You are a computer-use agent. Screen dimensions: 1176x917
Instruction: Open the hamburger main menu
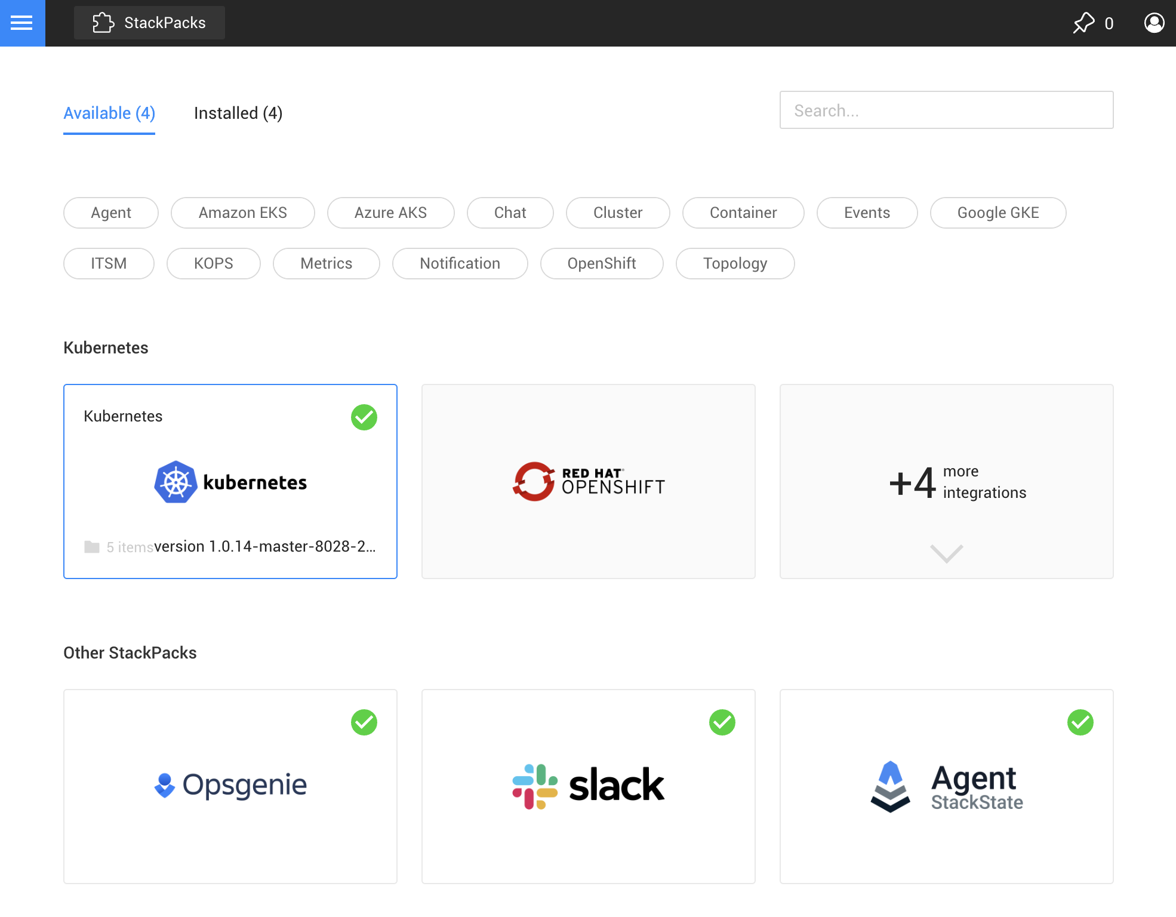coord(22,23)
